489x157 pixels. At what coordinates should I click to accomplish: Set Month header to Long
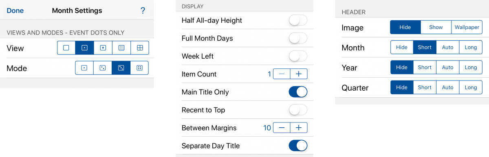click(471, 47)
